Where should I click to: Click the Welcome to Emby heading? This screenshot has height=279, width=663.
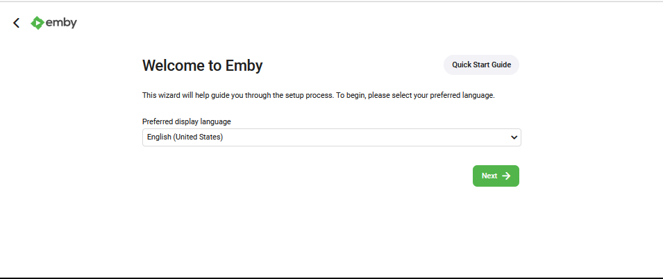click(202, 65)
